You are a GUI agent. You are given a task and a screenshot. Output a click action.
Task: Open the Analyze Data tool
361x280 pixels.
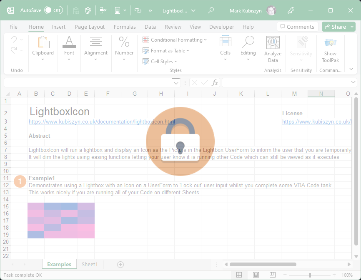(x=273, y=49)
